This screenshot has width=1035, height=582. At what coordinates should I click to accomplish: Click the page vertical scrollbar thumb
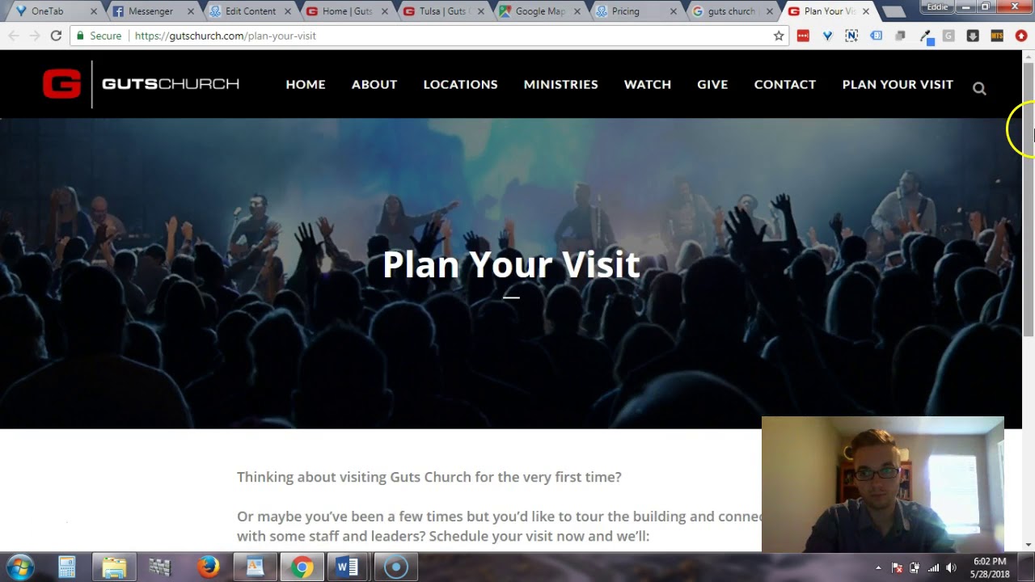1029,198
